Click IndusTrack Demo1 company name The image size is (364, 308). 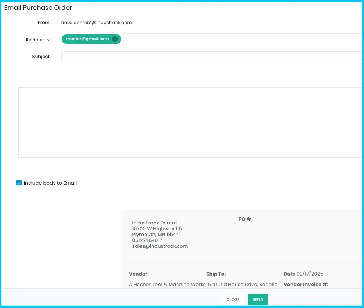click(x=154, y=223)
